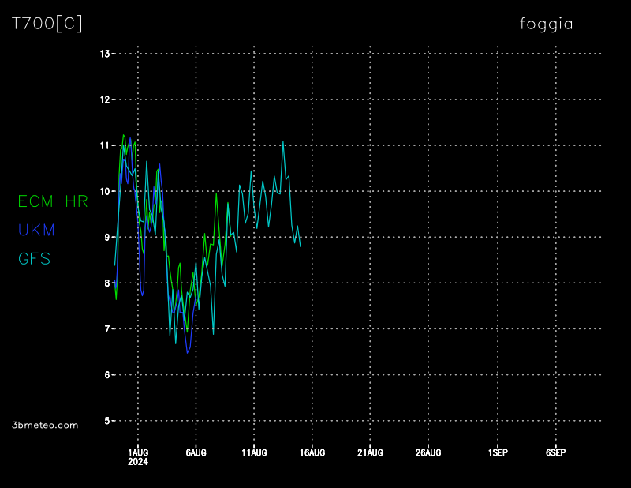Image resolution: width=631 pixels, height=488 pixels.
Task: Click the 1AUG 2024 date label
Action: [138, 456]
